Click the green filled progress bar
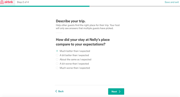180x97 pixels. pyautogui.click(x=45, y=6)
